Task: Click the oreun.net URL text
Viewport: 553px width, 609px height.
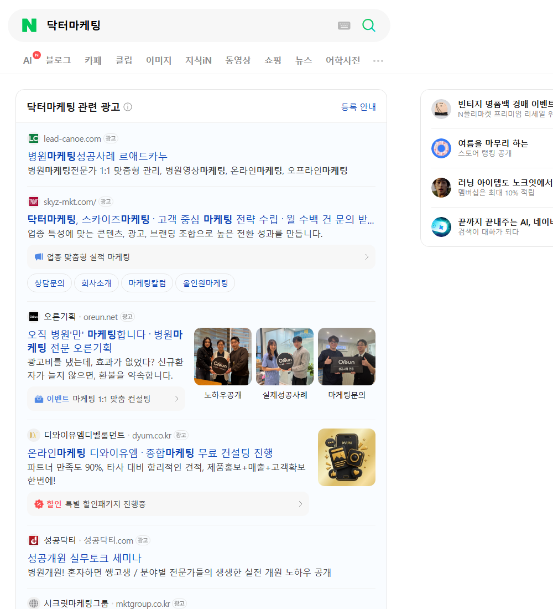Action: coord(101,317)
